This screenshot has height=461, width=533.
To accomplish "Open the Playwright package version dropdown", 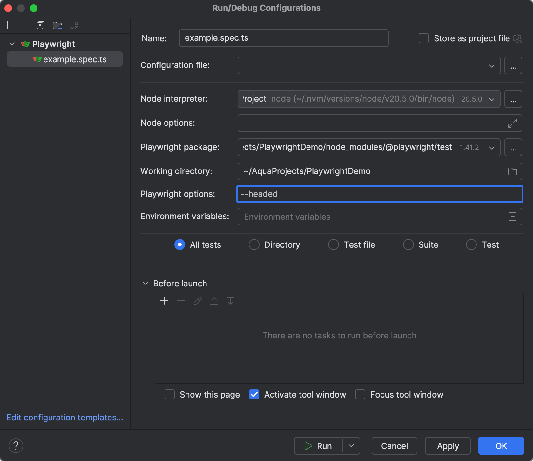I will [491, 147].
